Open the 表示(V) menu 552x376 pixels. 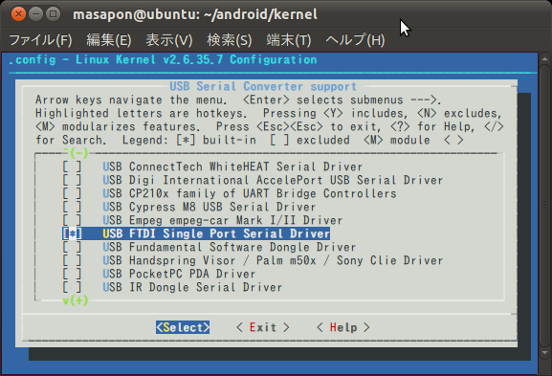(169, 40)
